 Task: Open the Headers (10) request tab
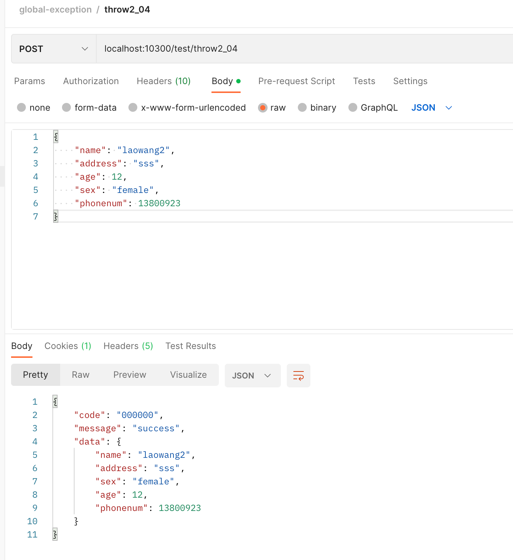[x=163, y=81]
